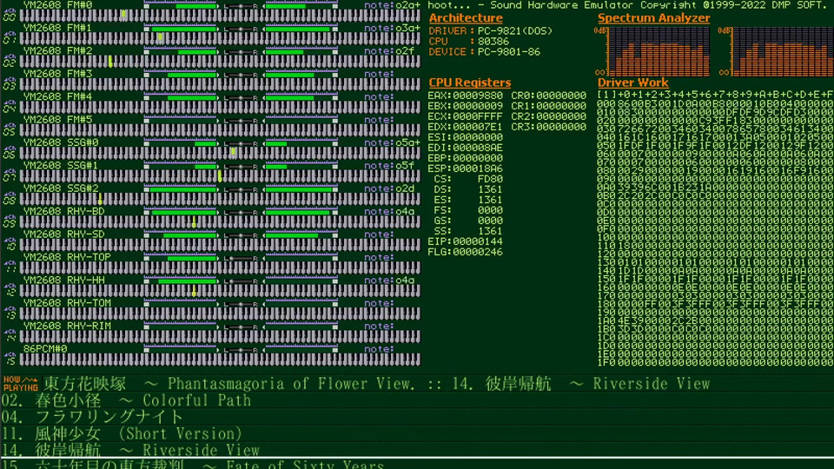834x469 pixels.
Task: Open the CPU Registers heading
Action: click(x=470, y=83)
